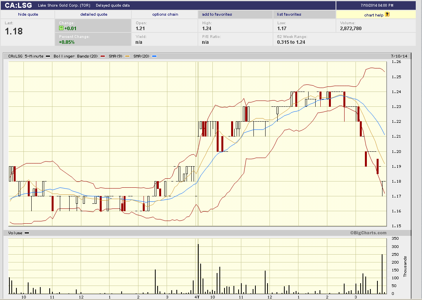Click the Thousands volume axis label
The height and width of the screenshot is (300, 422).
pyautogui.click(x=405, y=266)
